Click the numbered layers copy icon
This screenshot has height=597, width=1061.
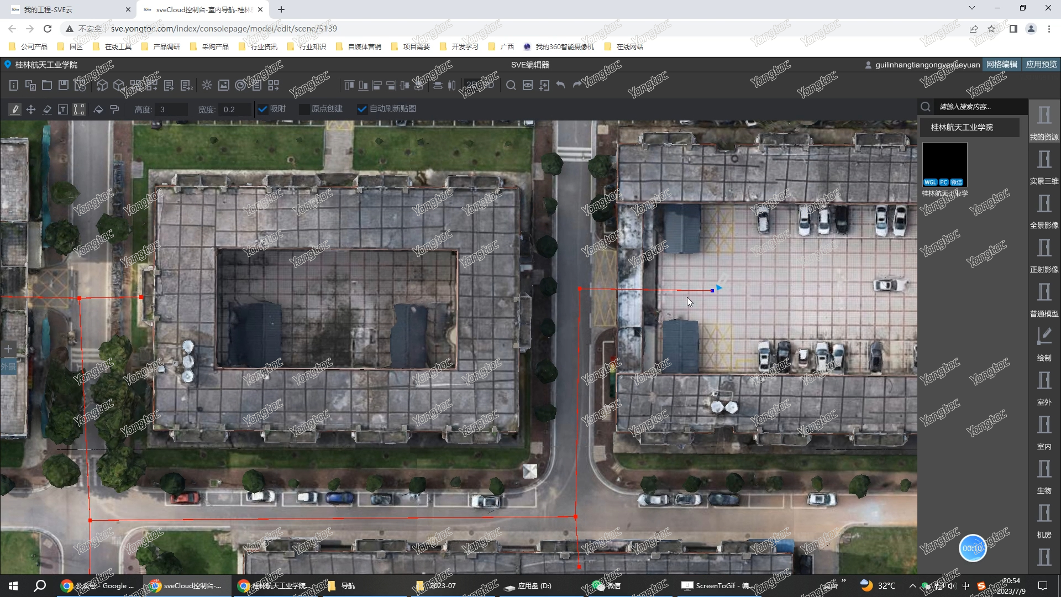(30, 85)
